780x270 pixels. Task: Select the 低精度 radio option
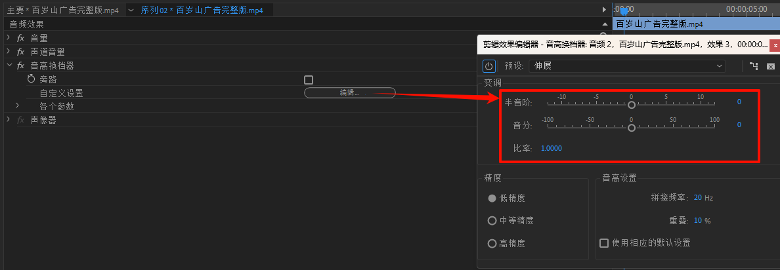tap(492, 198)
